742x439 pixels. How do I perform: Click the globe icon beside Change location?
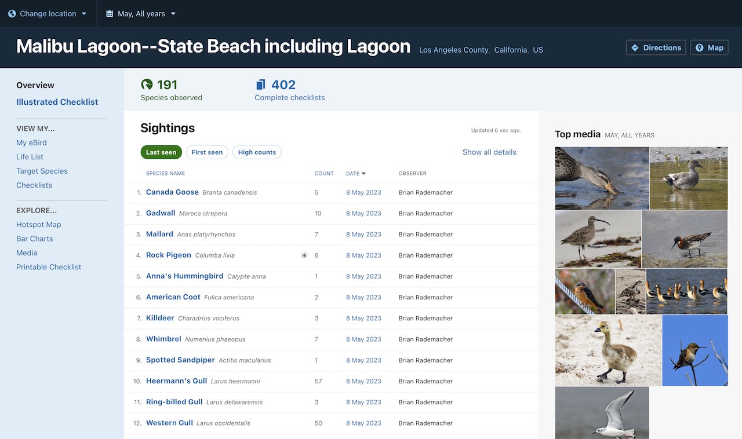[12, 13]
